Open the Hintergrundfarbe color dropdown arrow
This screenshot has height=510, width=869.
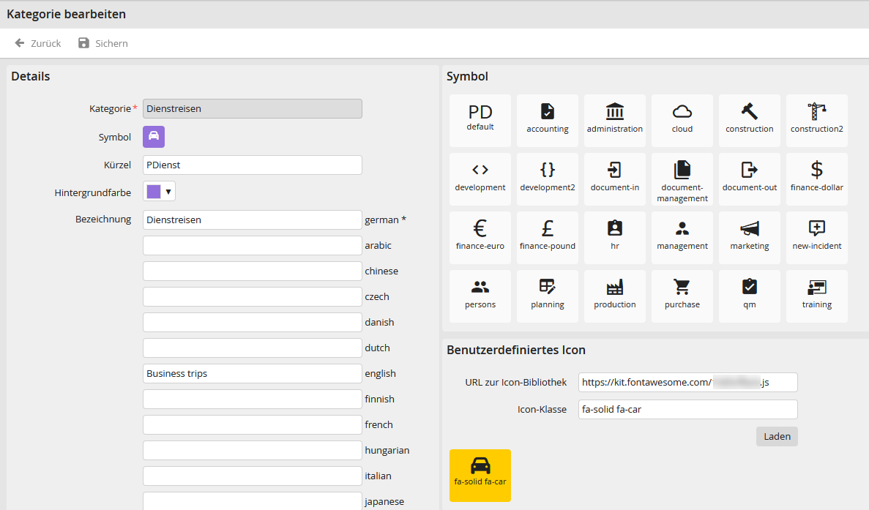[168, 192]
